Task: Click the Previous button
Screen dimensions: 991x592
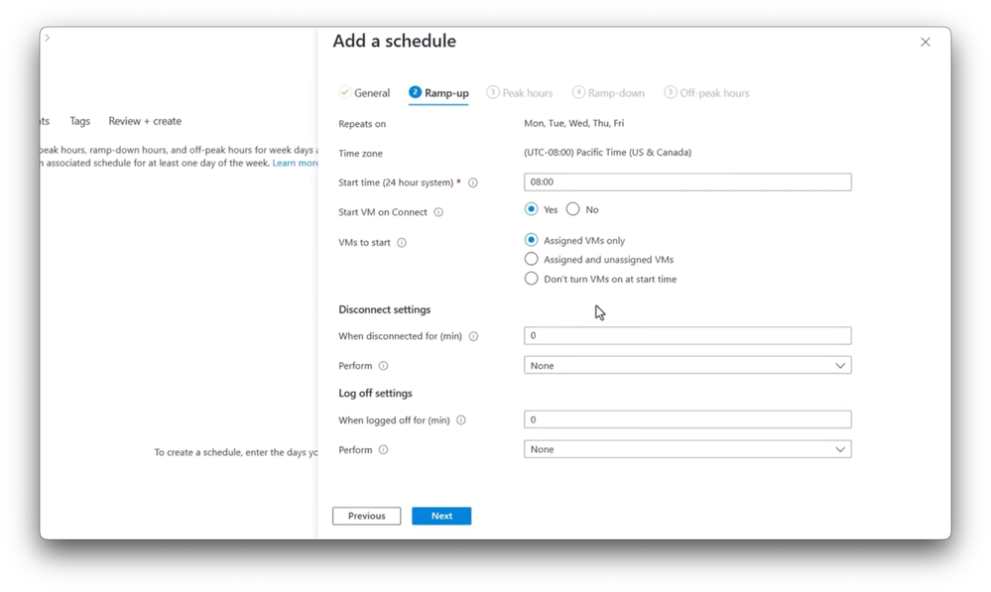Action: (x=366, y=516)
